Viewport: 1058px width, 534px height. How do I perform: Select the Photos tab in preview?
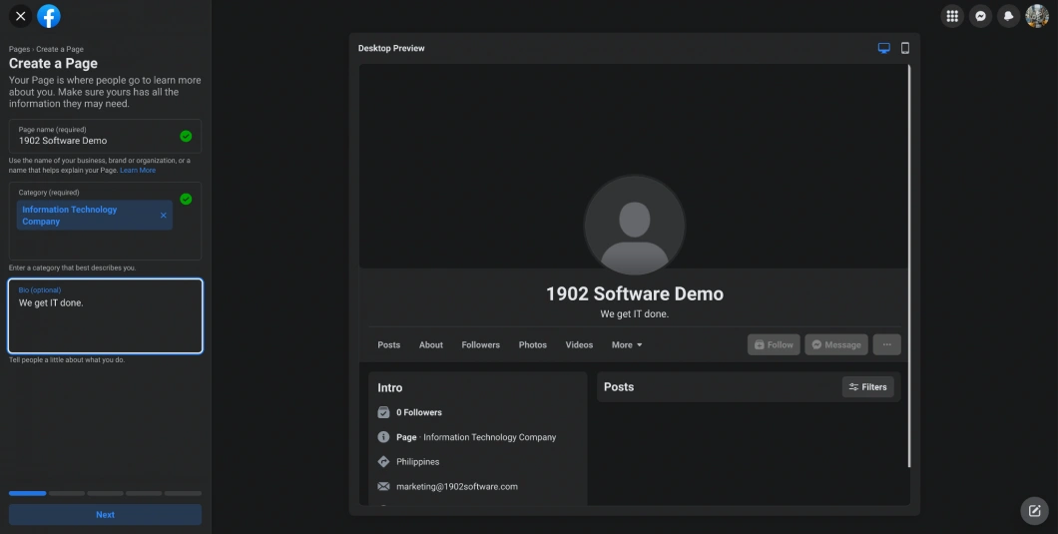(532, 345)
